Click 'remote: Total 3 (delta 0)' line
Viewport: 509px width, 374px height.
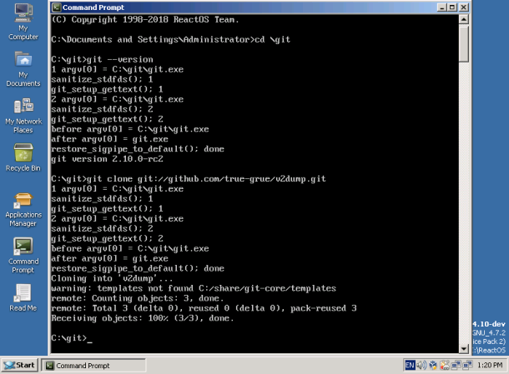click(x=204, y=308)
